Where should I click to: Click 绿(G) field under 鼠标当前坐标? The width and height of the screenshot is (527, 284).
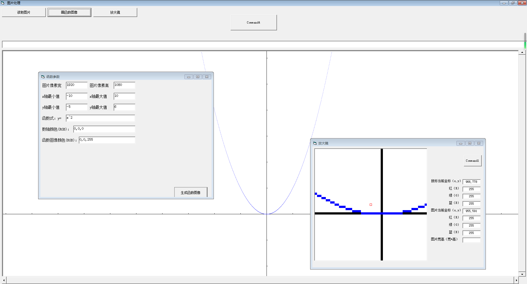[472, 196]
